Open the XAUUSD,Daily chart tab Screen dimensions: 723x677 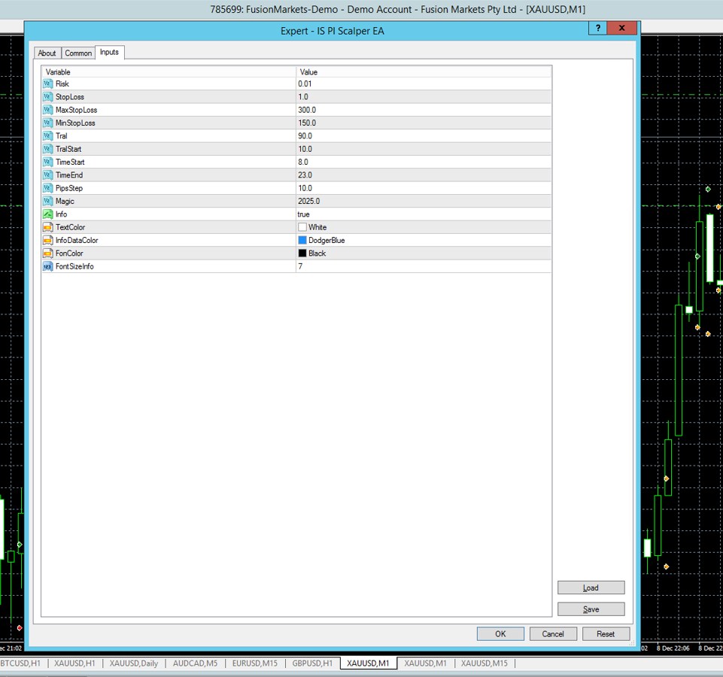point(134,663)
